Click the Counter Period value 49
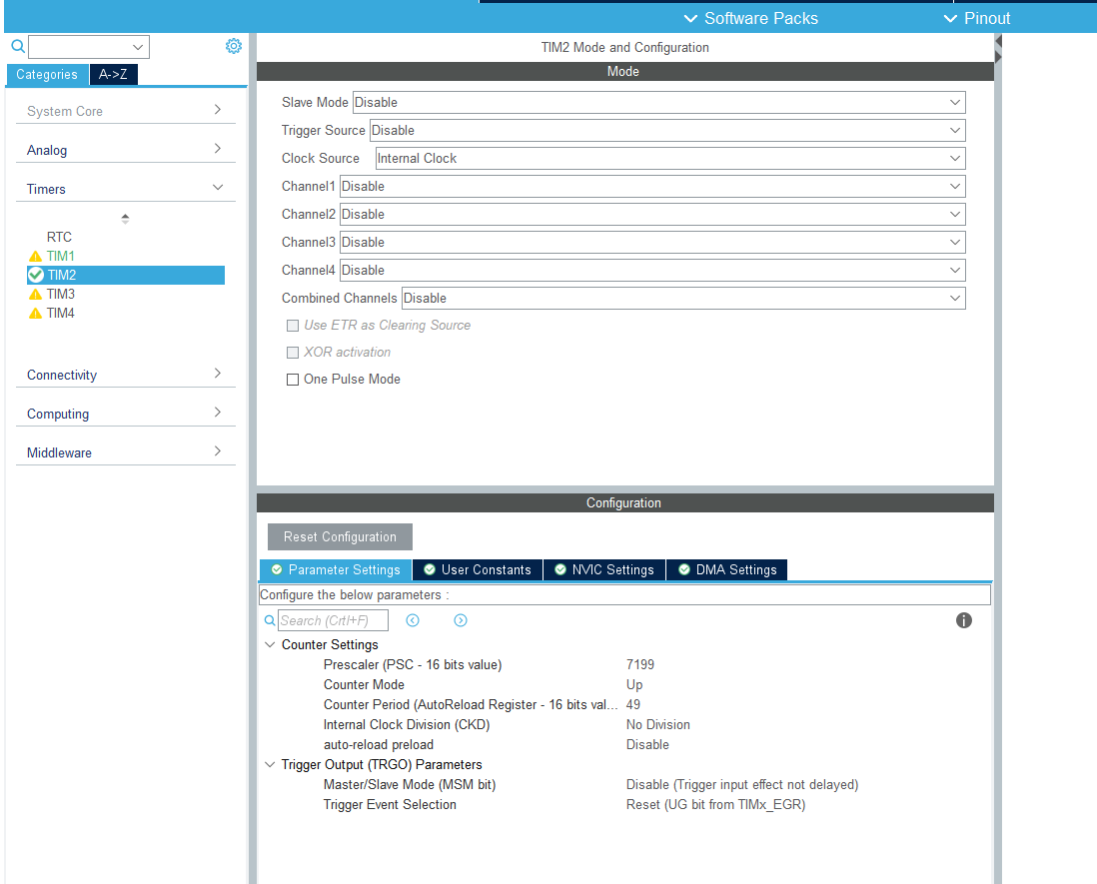Screen dimensions: 1097x884 (x=633, y=705)
